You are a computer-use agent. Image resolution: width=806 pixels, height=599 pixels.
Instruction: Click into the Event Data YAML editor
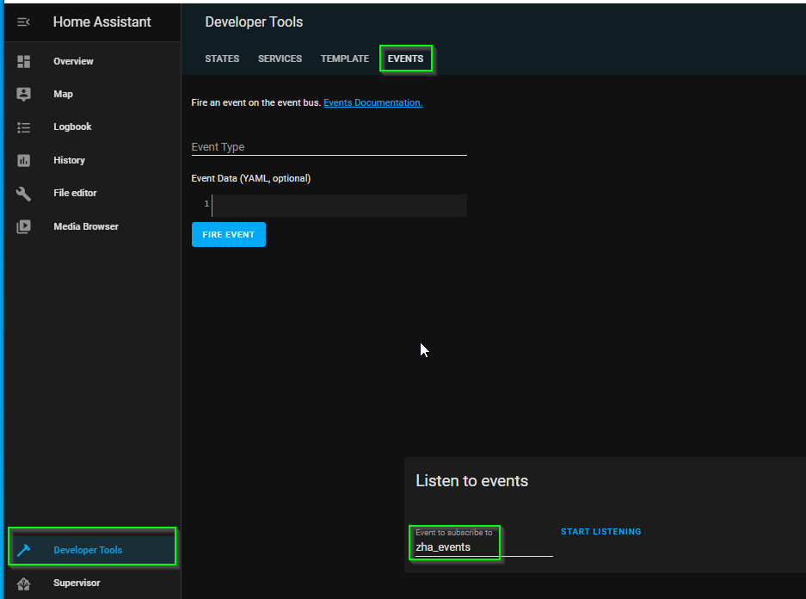click(339, 205)
